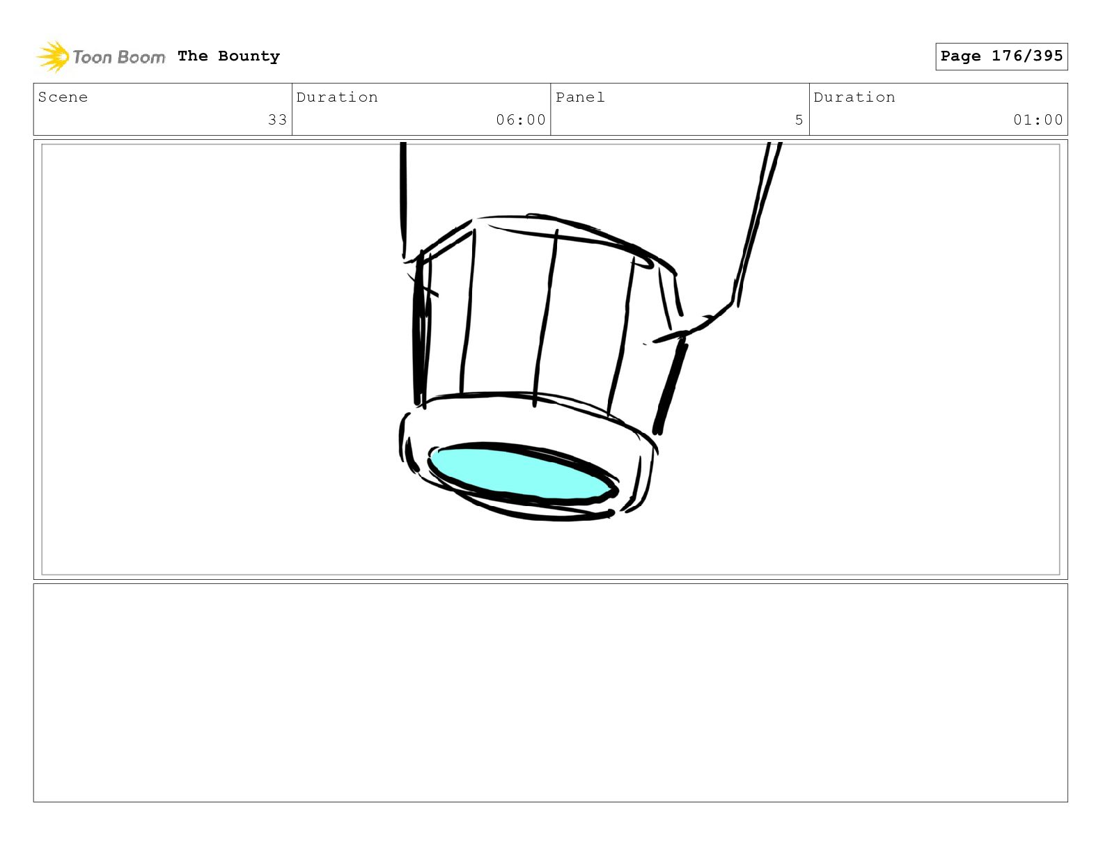The width and height of the screenshot is (1103, 852).
Task: Click the scene duration value '06:00'
Action: [x=521, y=120]
